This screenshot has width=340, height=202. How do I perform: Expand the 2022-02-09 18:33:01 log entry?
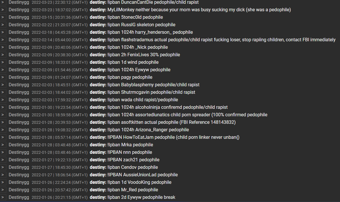click(x=3, y=62)
